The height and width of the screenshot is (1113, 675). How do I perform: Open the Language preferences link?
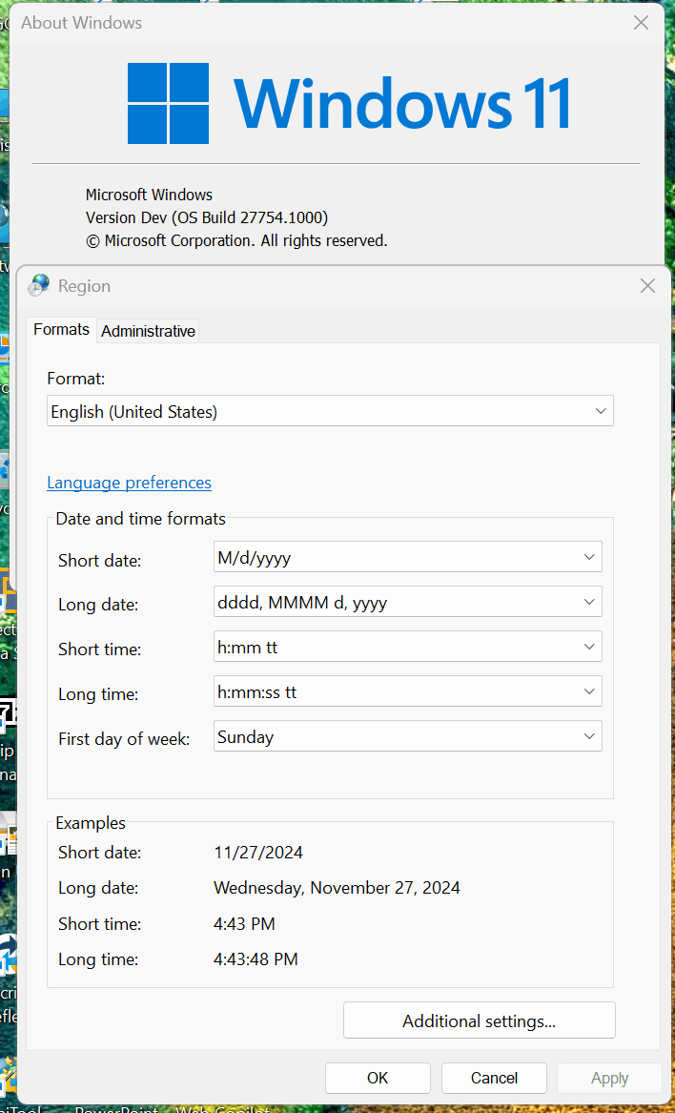pos(129,483)
